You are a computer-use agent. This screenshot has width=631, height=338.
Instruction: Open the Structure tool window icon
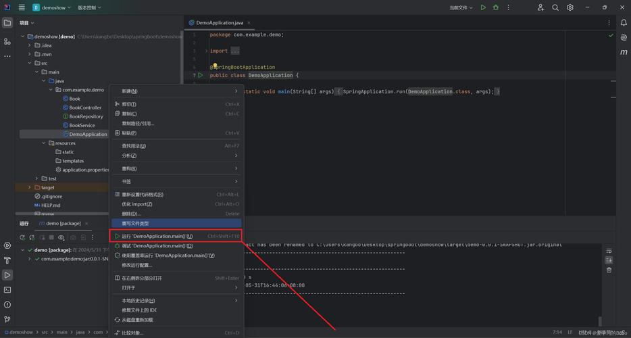click(7, 41)
